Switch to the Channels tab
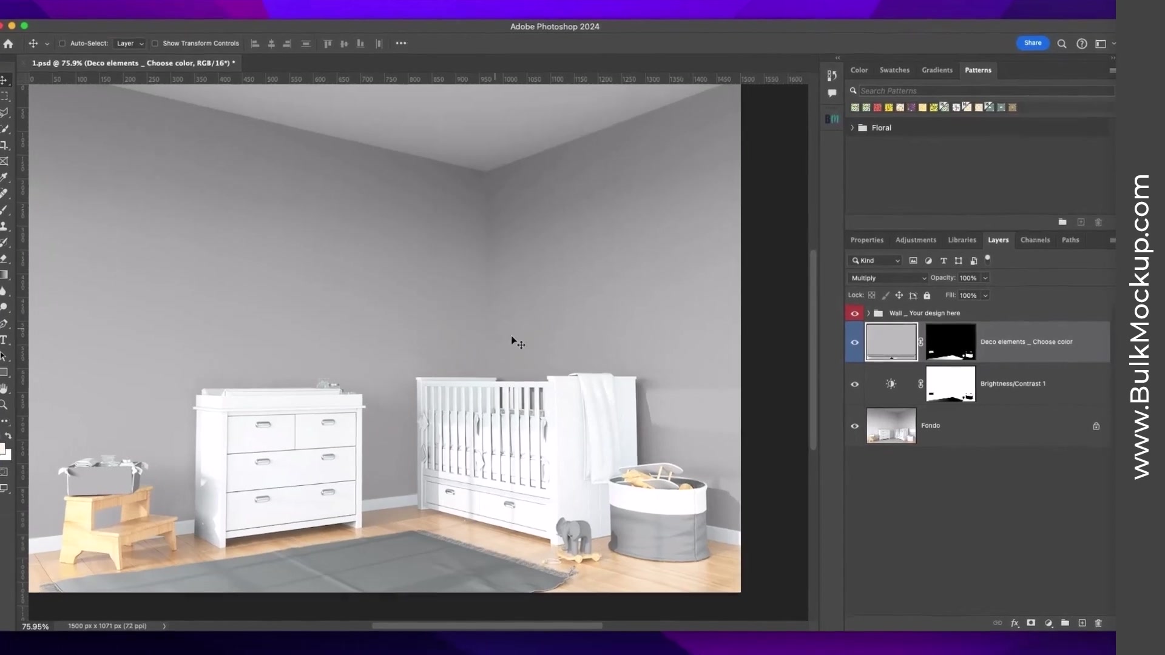The width and height of the screenshot is (1165, 655). (x=1035, y=240)
